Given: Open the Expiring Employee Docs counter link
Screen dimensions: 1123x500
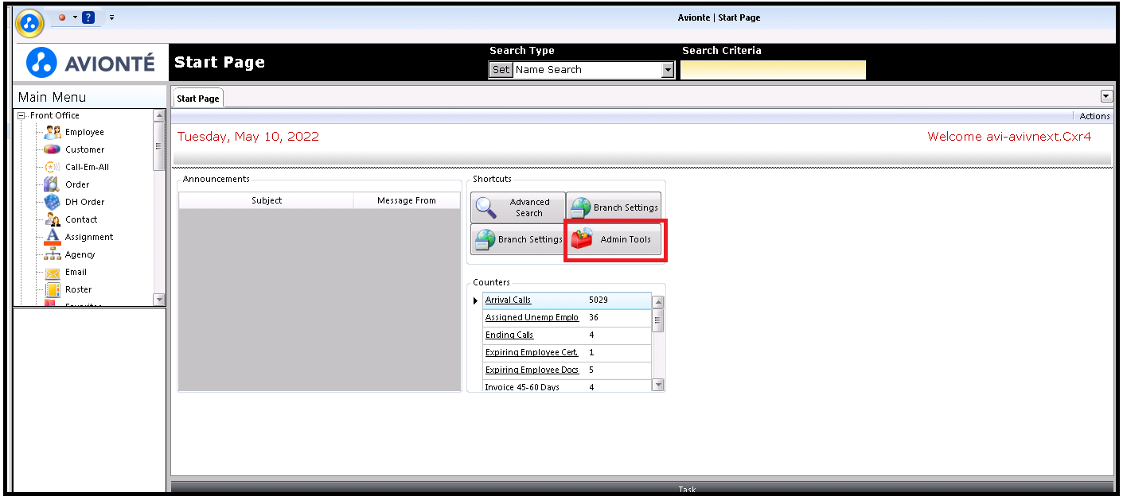Looking at the screenshot, I should [x=532, y=370].
